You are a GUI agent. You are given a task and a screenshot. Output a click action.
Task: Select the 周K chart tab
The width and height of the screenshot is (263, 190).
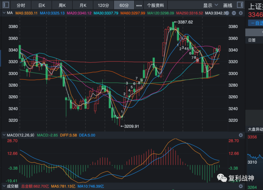coord(62,6)
